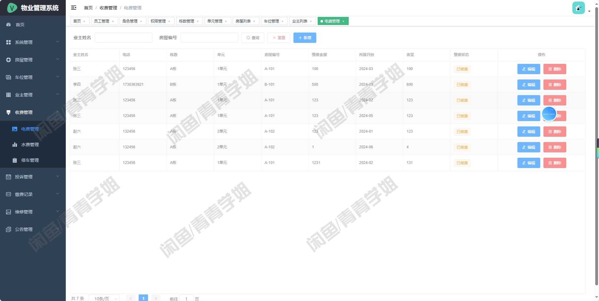The image size is (599, 301).
Task: Click the 系统管理 sidebar icon
Action: coord(8,42)
